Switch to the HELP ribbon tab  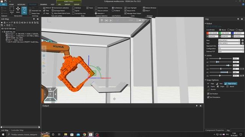tap(52, 5)
